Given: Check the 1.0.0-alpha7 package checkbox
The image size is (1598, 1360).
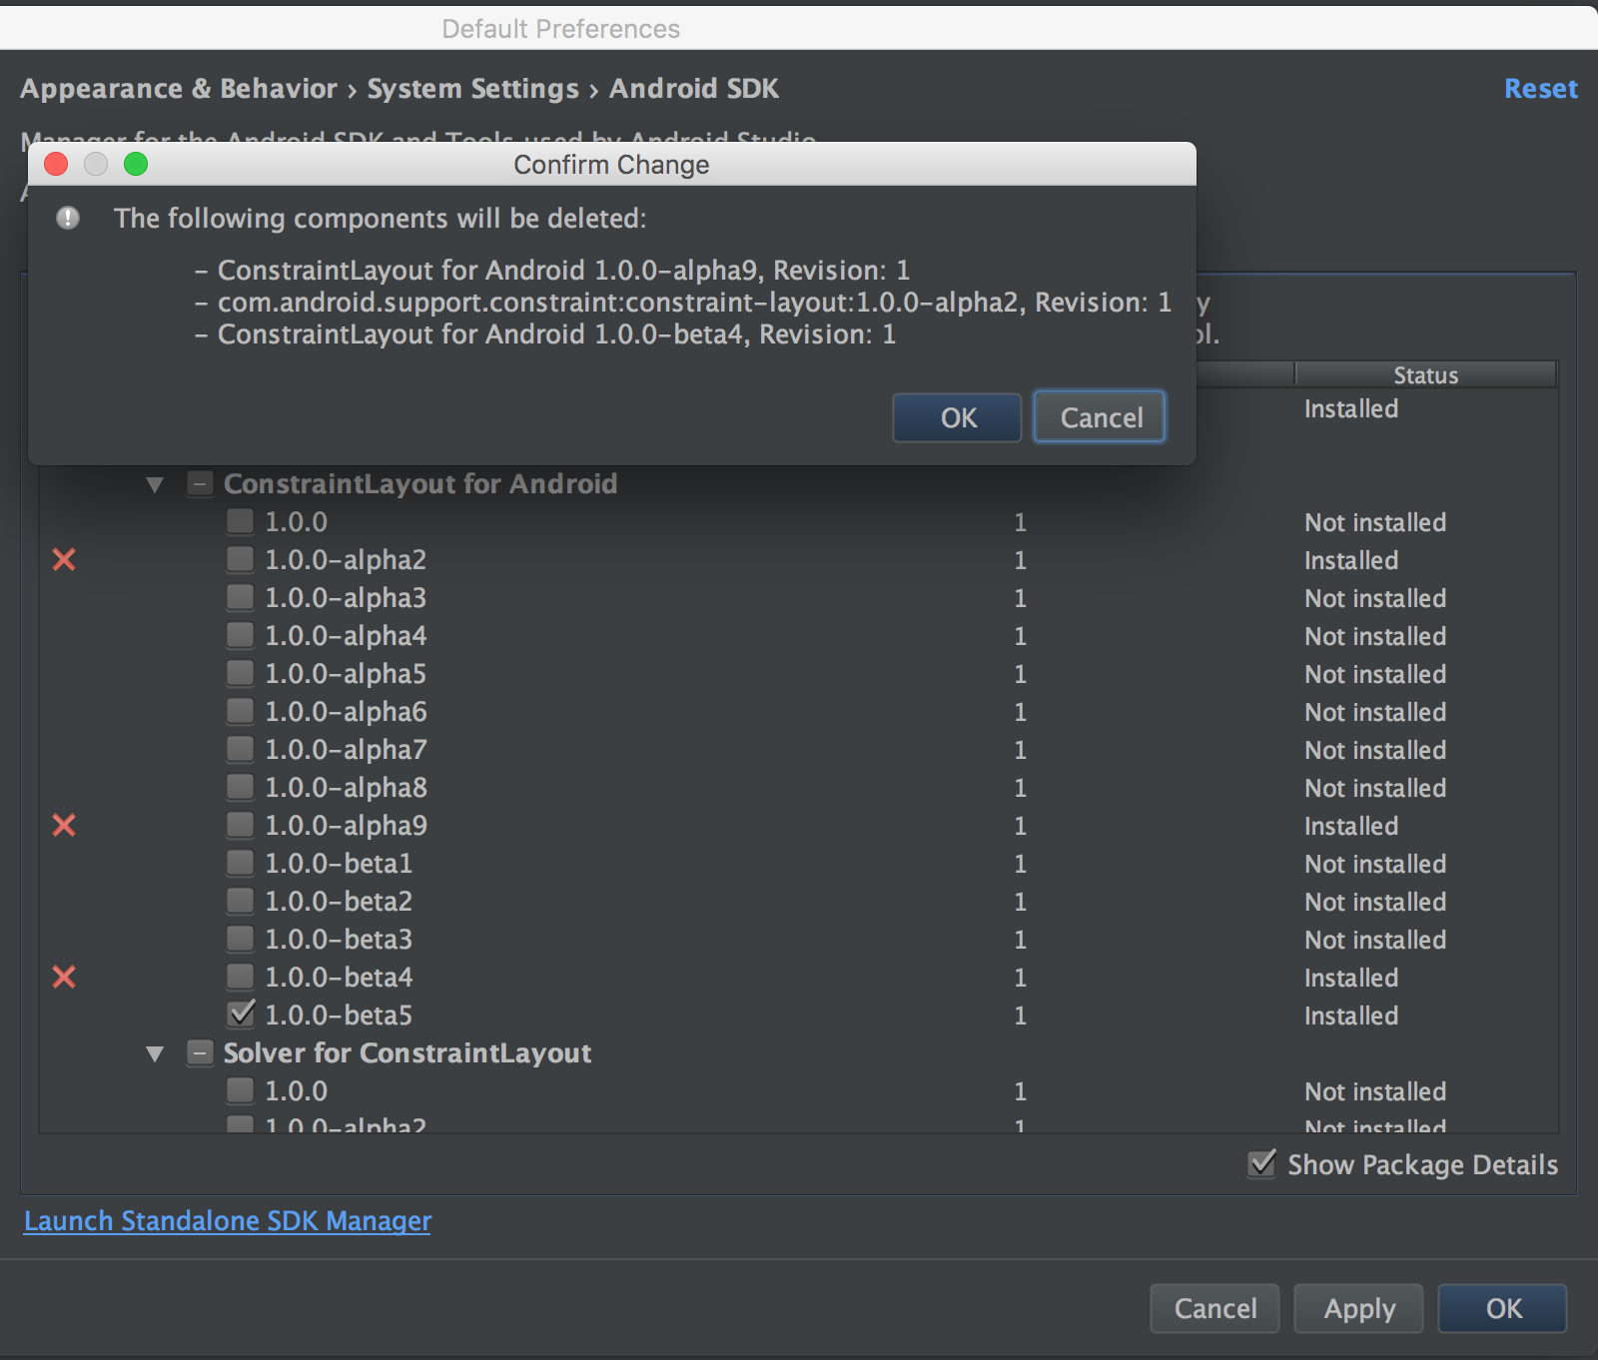Looking at the screenshot, I should pos(240,750).
